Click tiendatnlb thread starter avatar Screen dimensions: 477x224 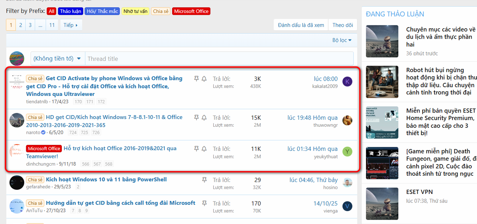(17, 82)
